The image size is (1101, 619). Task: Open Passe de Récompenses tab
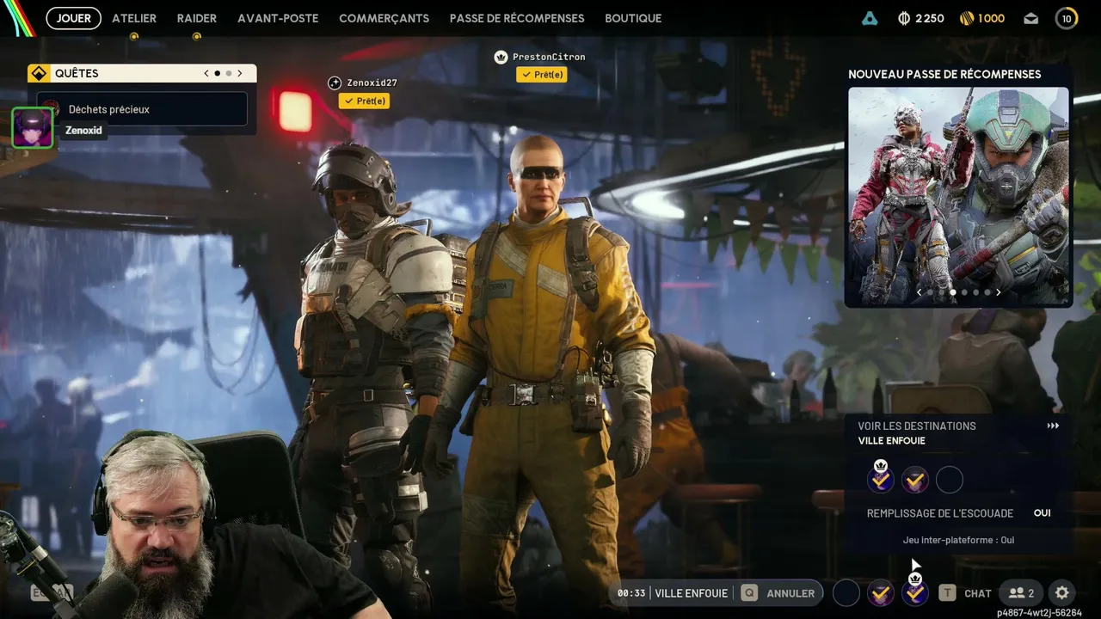(517, 18)
